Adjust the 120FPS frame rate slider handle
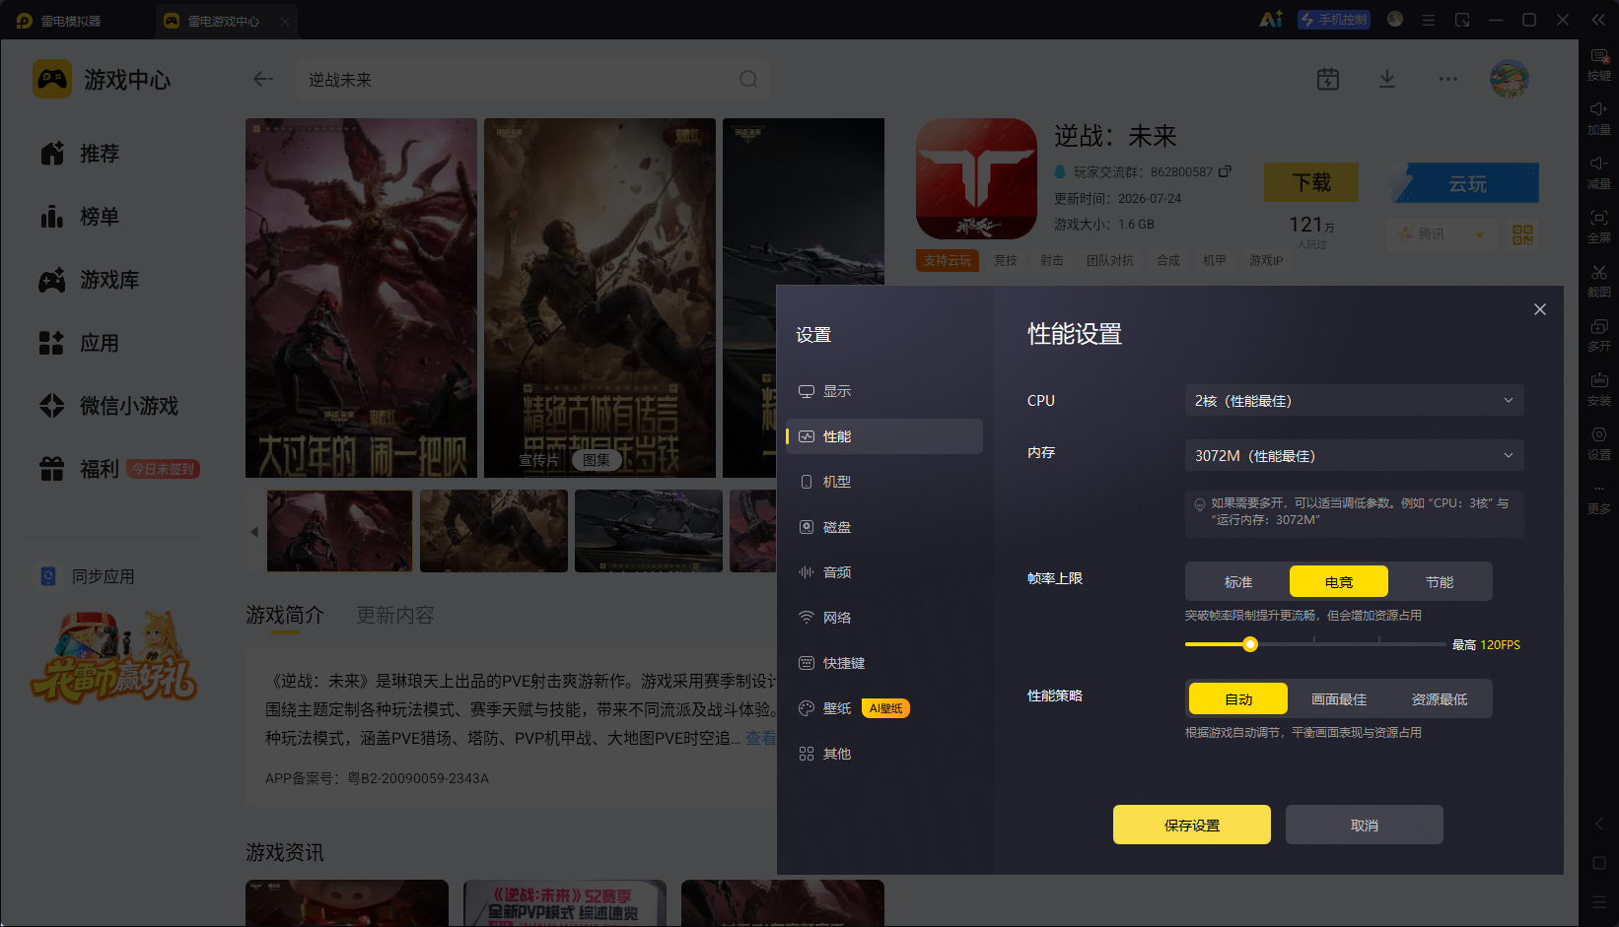The width and height of the screenshot is (1619, 927). click(1250, 644)
